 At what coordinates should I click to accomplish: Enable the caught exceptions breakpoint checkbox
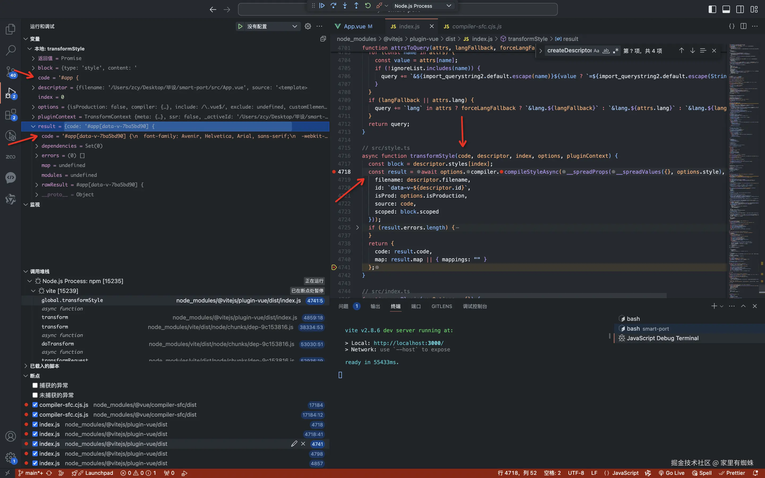(35, 385)
